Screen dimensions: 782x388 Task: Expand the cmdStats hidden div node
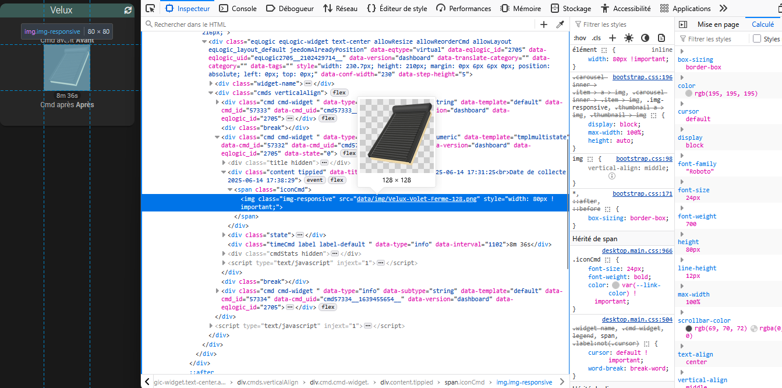(x=224, y=254)
